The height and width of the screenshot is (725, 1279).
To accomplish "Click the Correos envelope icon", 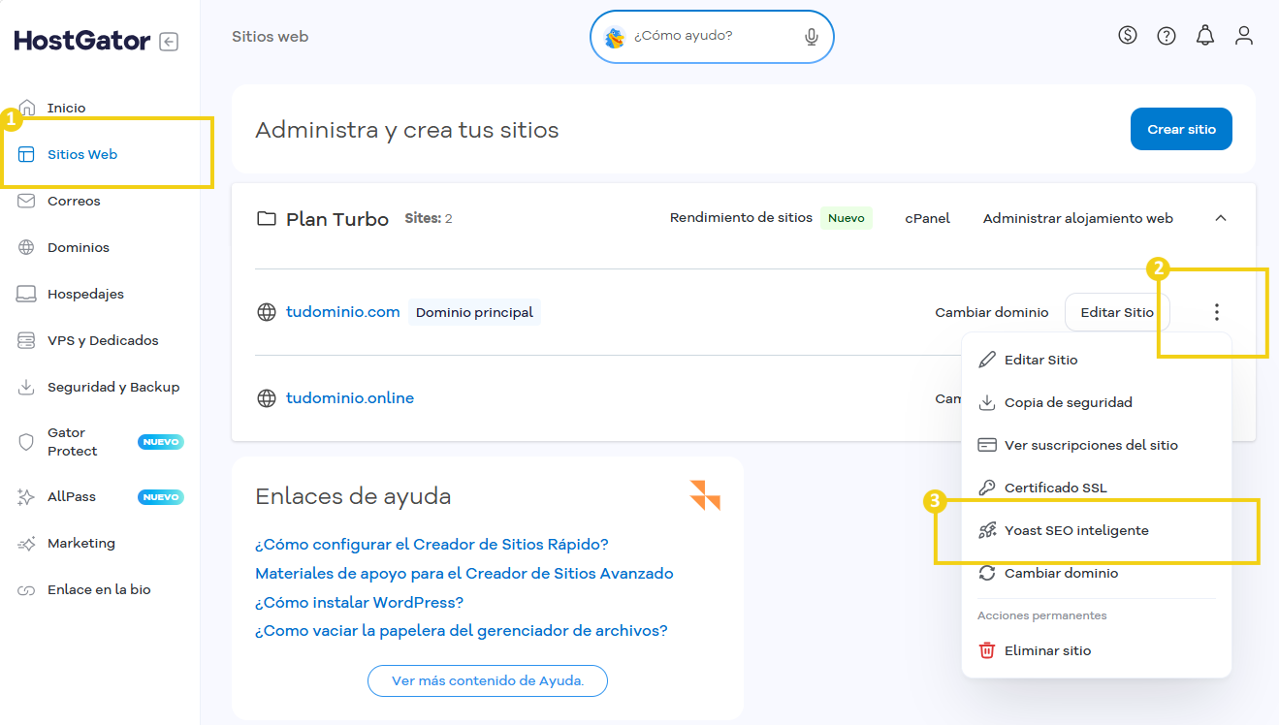I will 27,201.
